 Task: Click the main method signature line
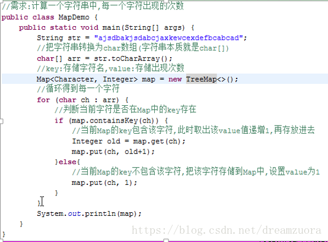tap(107, 27)
